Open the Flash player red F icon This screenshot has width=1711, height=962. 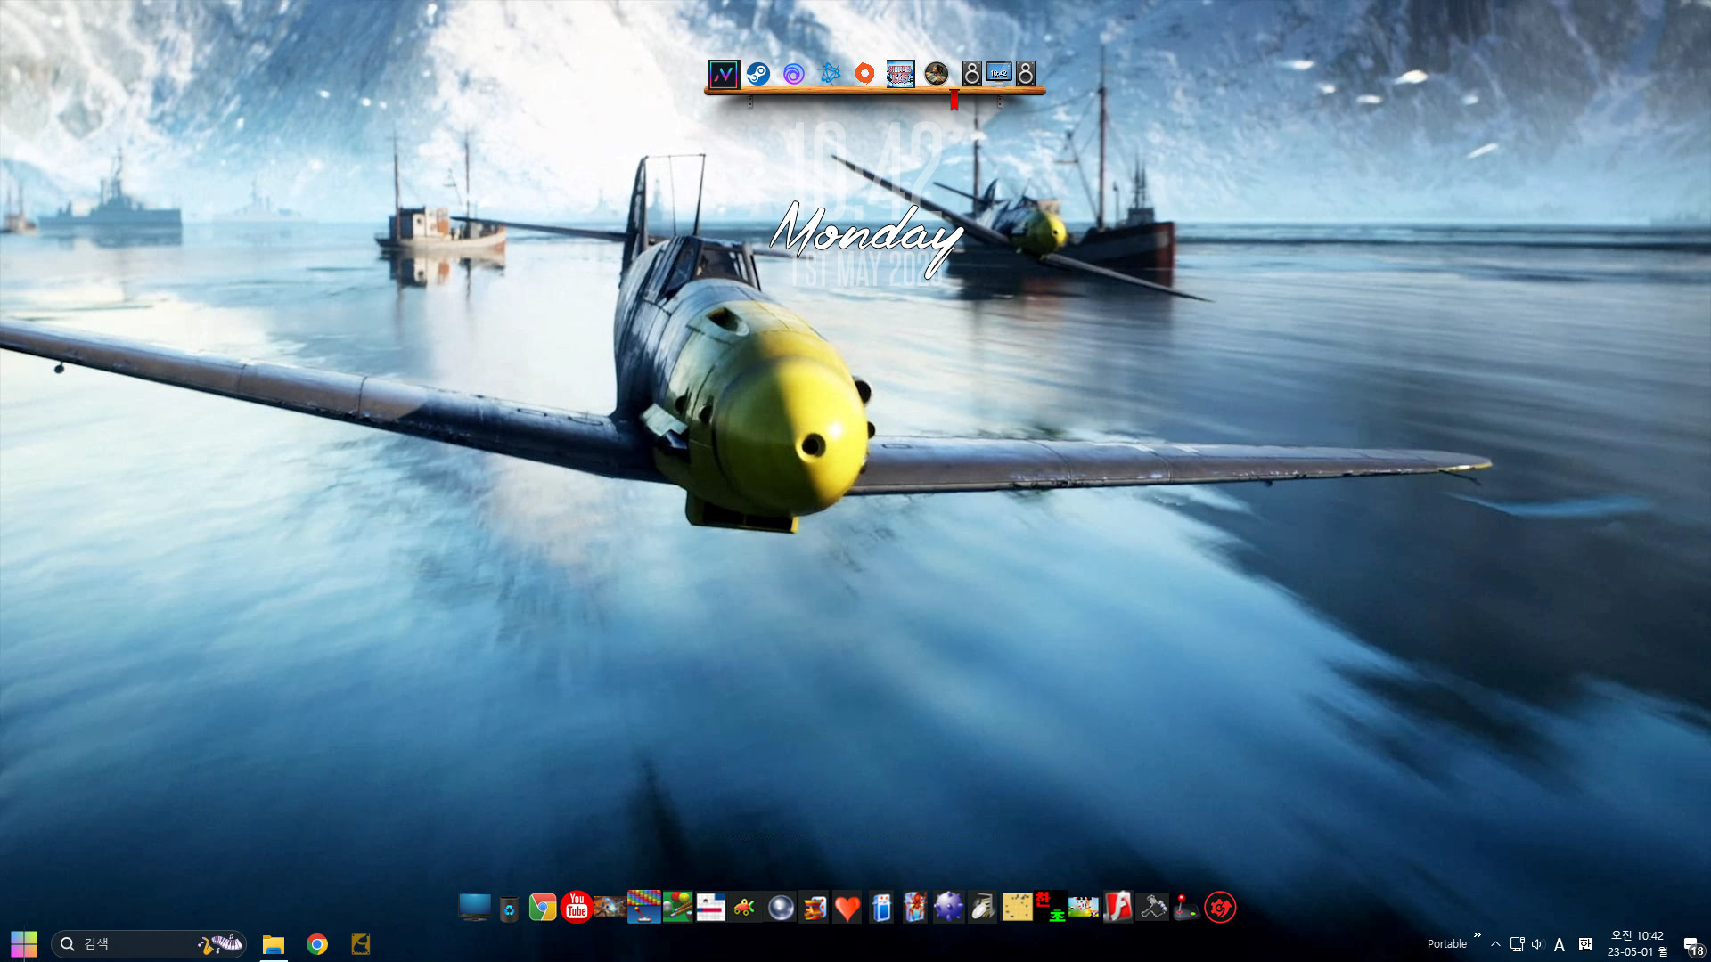point(1117,908)
